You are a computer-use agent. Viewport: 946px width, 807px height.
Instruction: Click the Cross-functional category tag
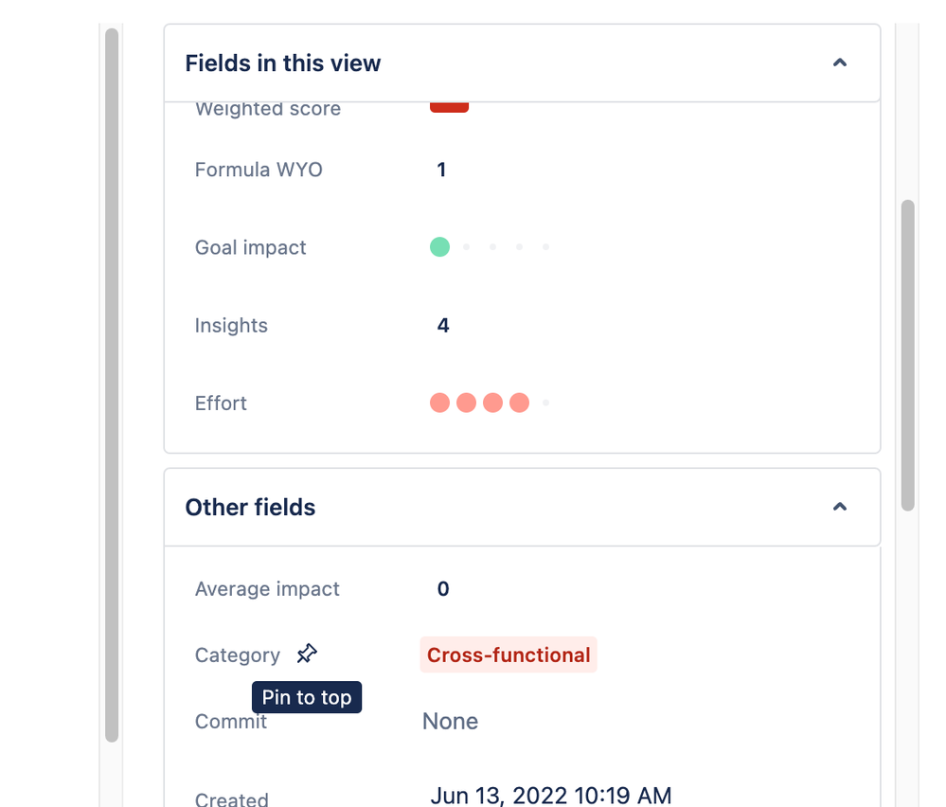point(509,655)
